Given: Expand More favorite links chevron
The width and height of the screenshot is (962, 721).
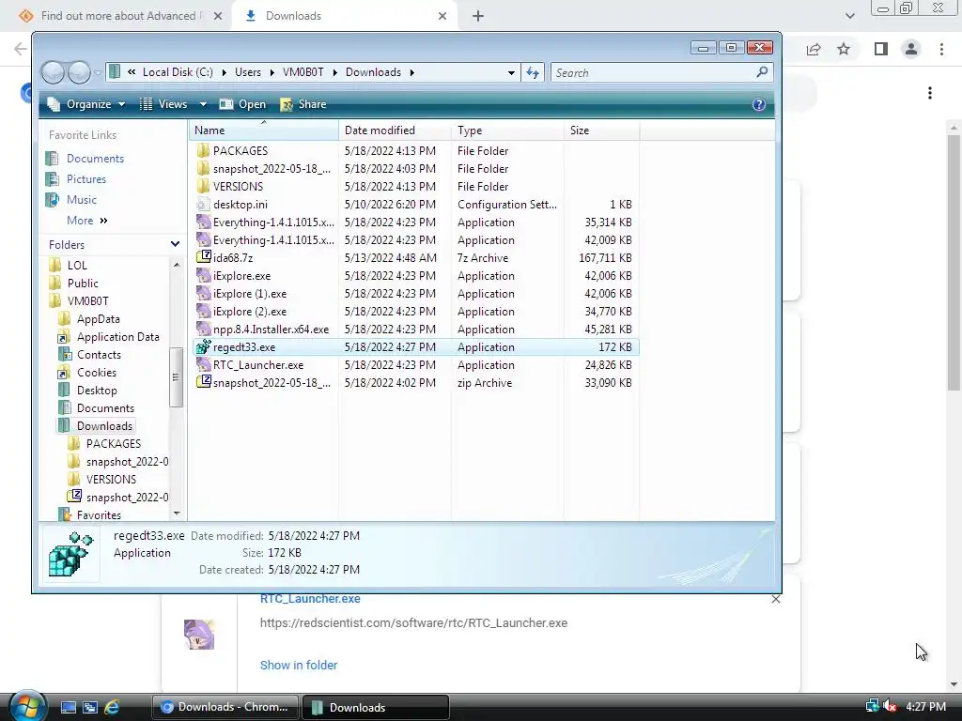Looking at the screenshot, I should 103,221.
